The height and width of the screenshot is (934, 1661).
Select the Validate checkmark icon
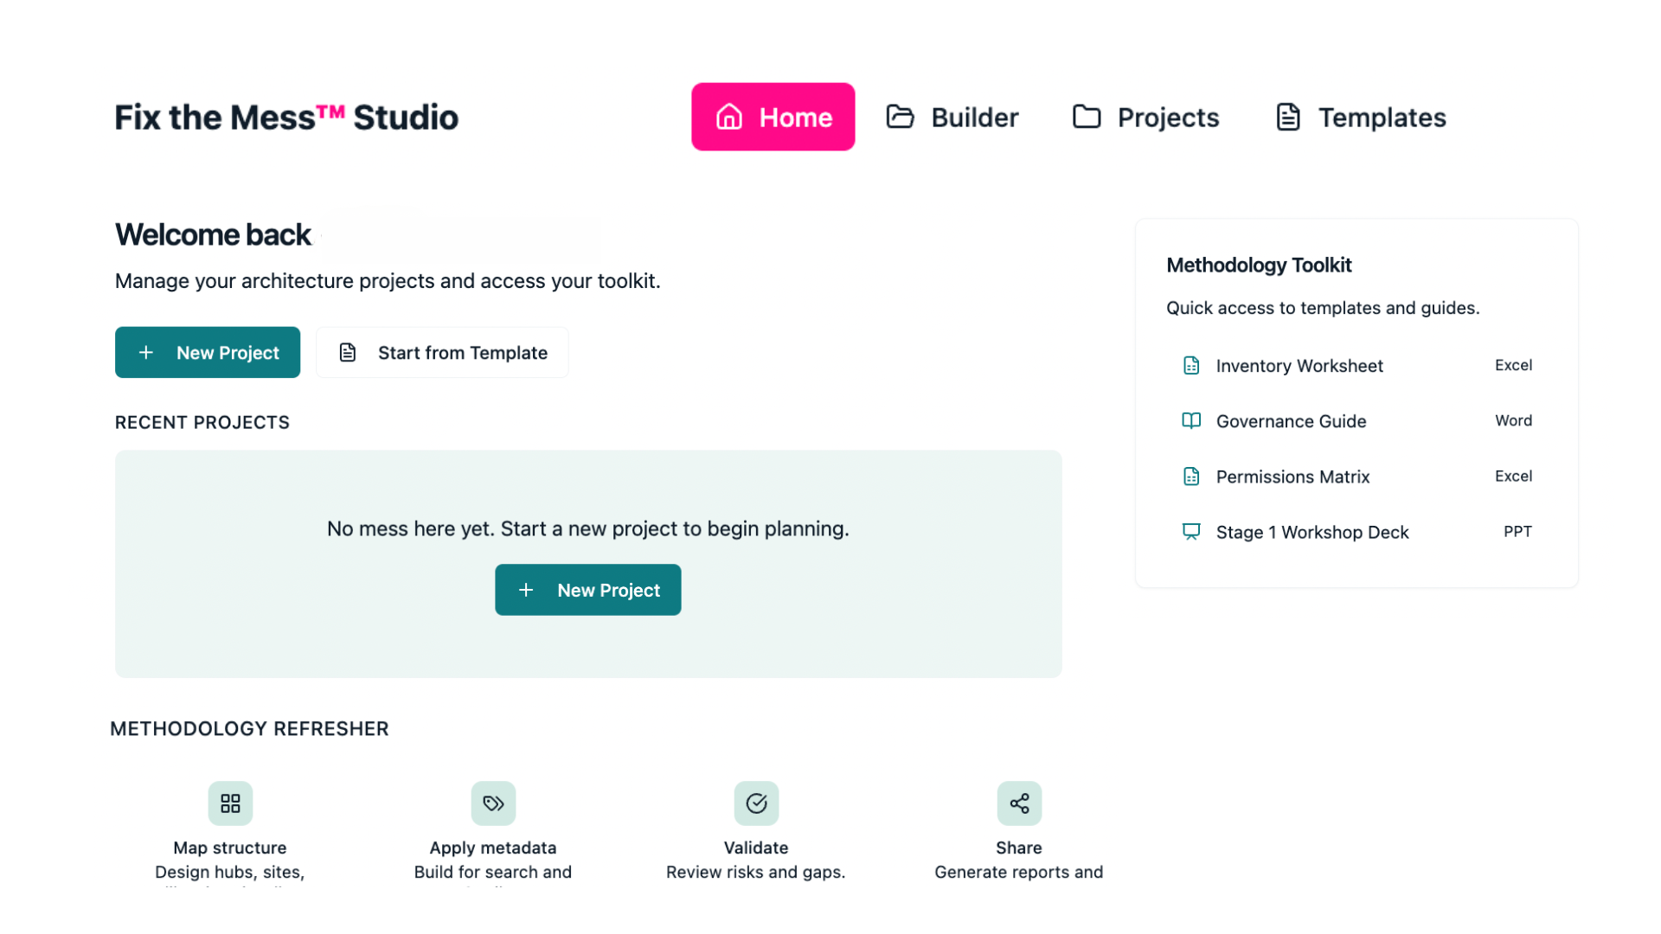756,803
